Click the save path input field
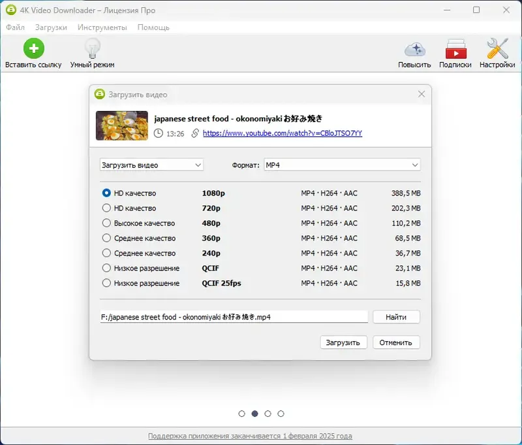This screenshot has width=522, height=445. (x=234, y=317)
